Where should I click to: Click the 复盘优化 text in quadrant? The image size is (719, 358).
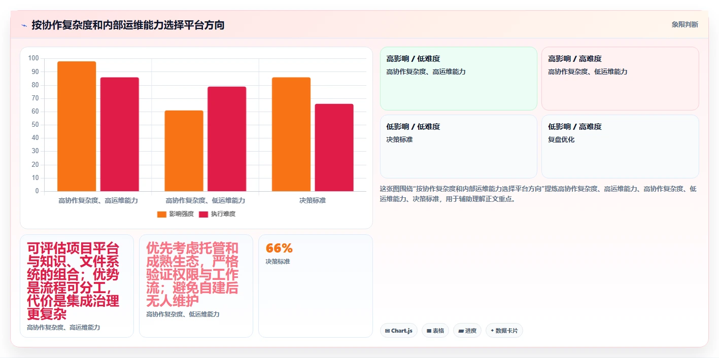tap(561, 139)
